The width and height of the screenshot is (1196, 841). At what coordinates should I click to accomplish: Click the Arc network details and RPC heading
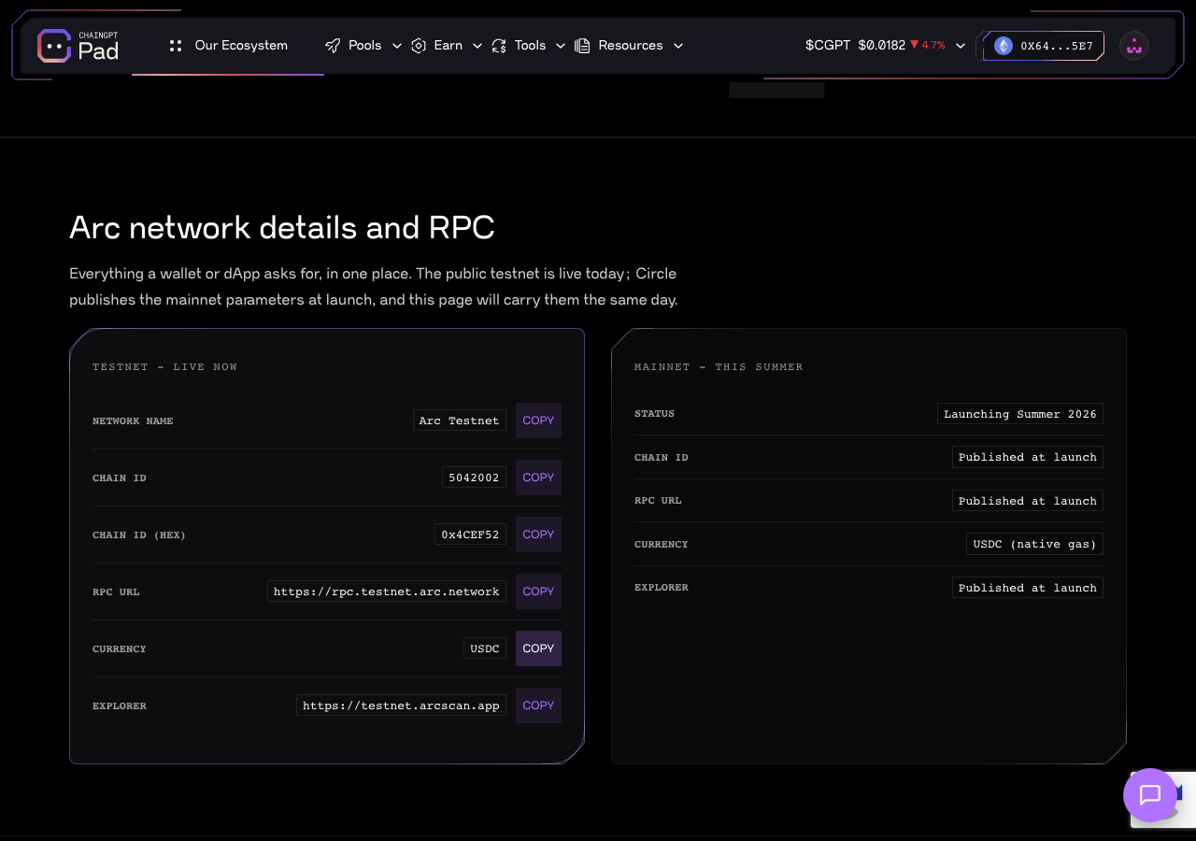[282, 228]
